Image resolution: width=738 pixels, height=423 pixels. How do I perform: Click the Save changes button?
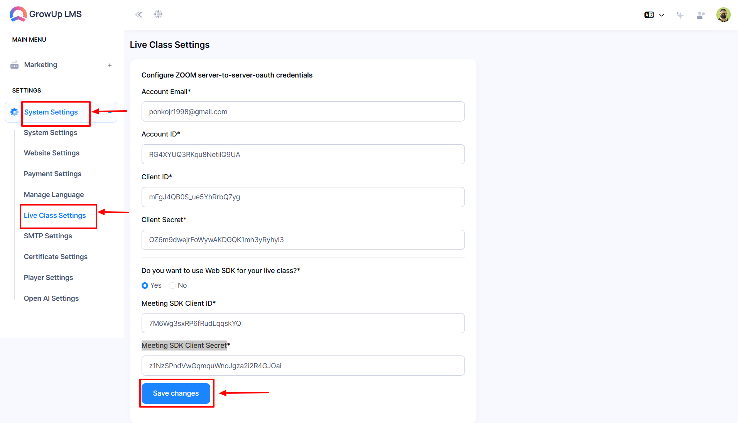tap(176, 393)
